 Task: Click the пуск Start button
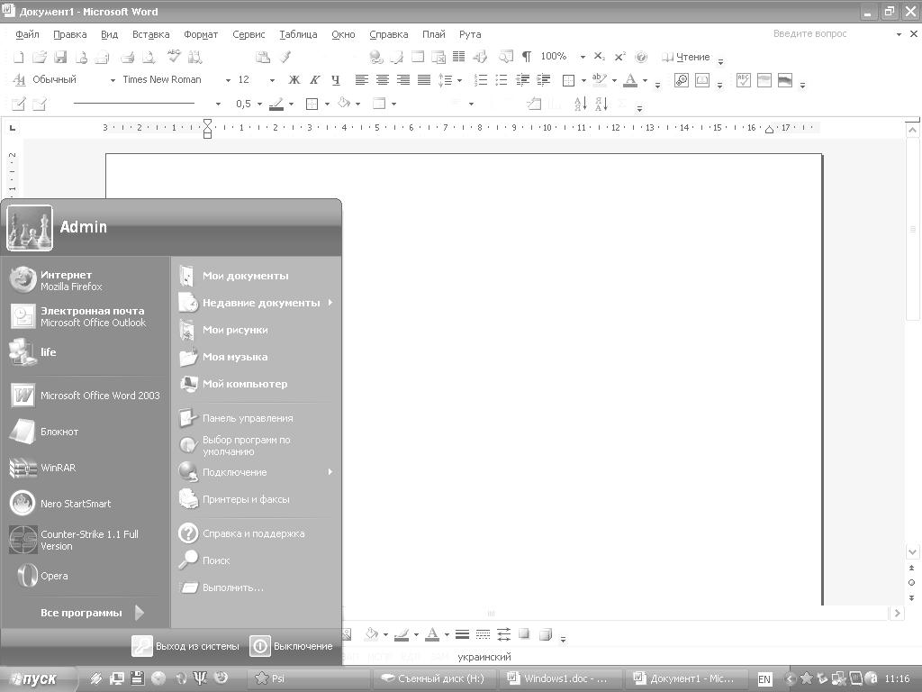pyautogui.click(x=37, y=678)
